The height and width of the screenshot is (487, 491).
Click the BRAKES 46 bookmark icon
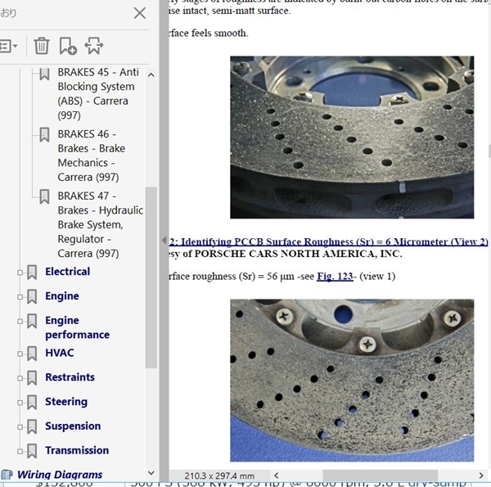pos(44,135)
